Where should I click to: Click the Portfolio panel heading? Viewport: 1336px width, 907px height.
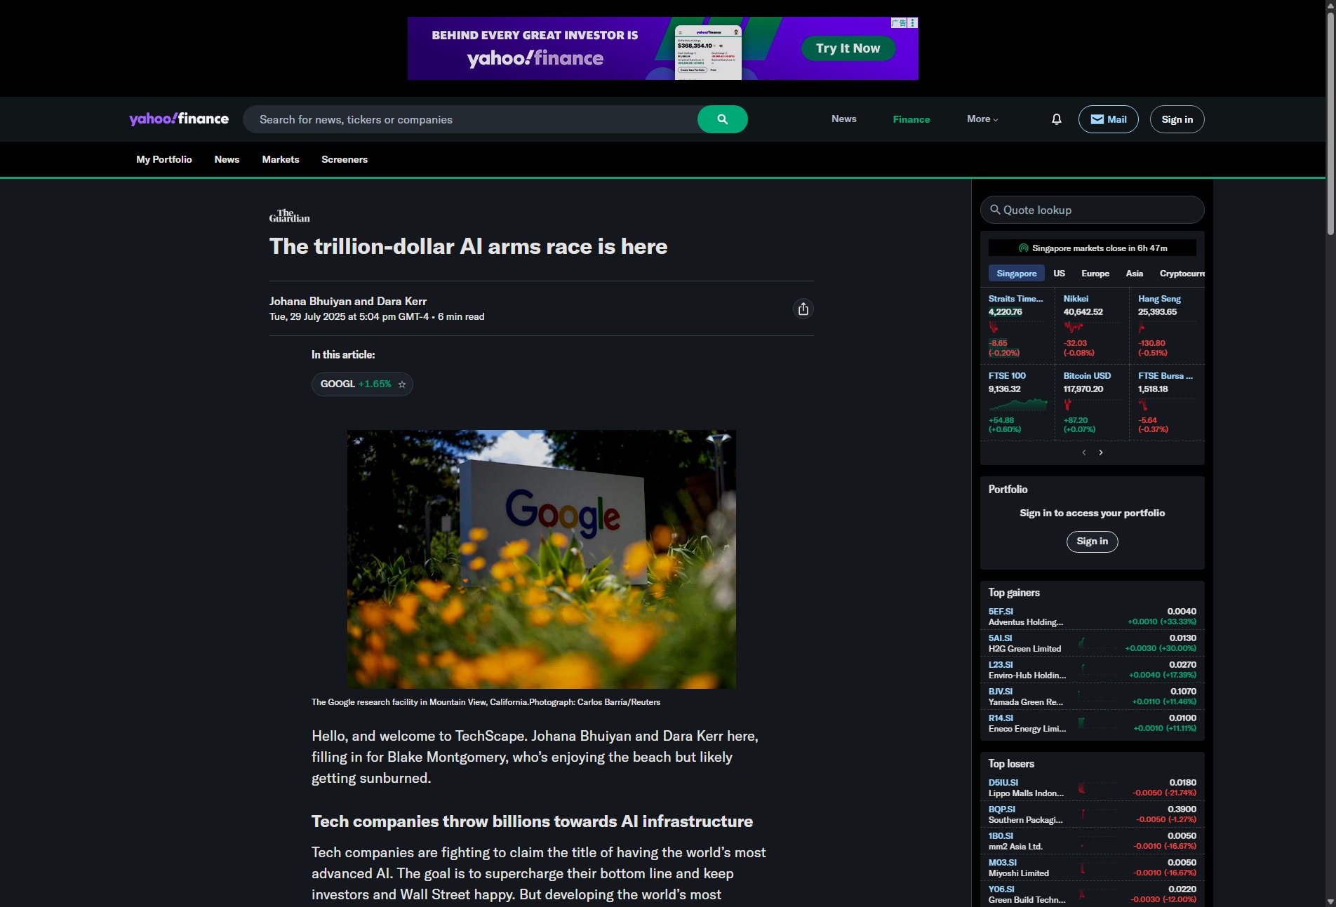coord(1008,490)
